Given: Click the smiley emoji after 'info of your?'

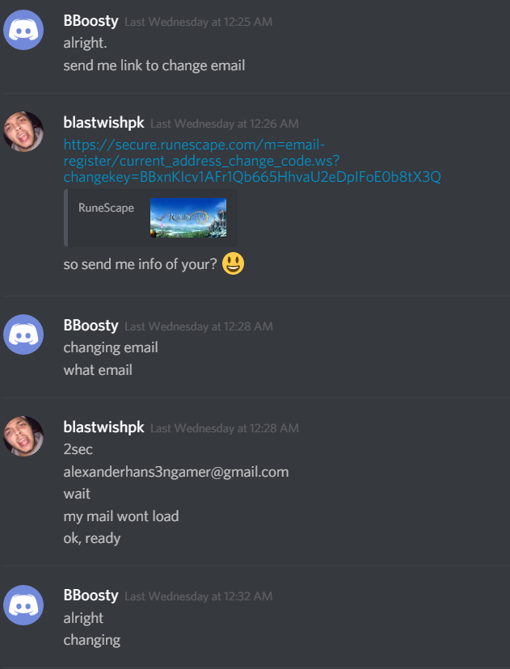Looking at the screenshot, I should [234, 263].
